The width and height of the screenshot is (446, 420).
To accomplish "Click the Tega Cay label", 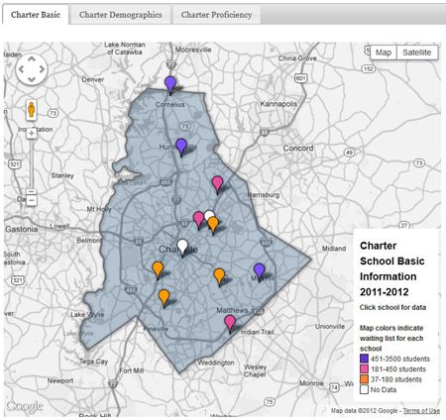I will pyautogui.click(x=93, y=362).
